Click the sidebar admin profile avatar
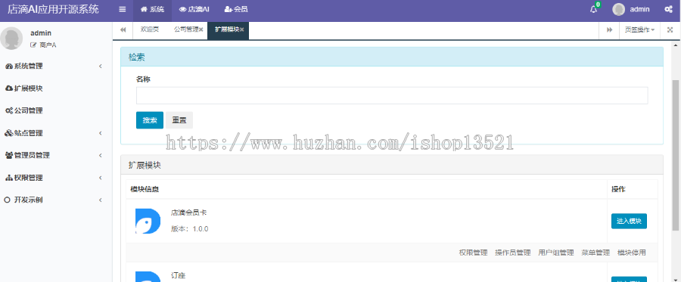Viewport: 681px width, 282px height. point(11,38)
